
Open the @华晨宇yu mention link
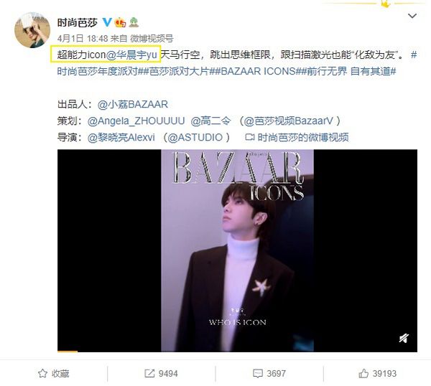click(131, 55)
